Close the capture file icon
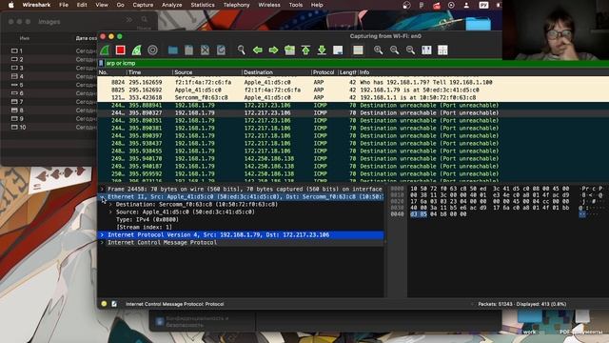Viewport: 609px width, 343px height. pos(205,50)
